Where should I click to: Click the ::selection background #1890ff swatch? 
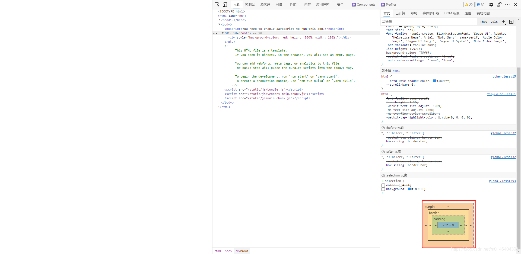[x=409, y=189]
